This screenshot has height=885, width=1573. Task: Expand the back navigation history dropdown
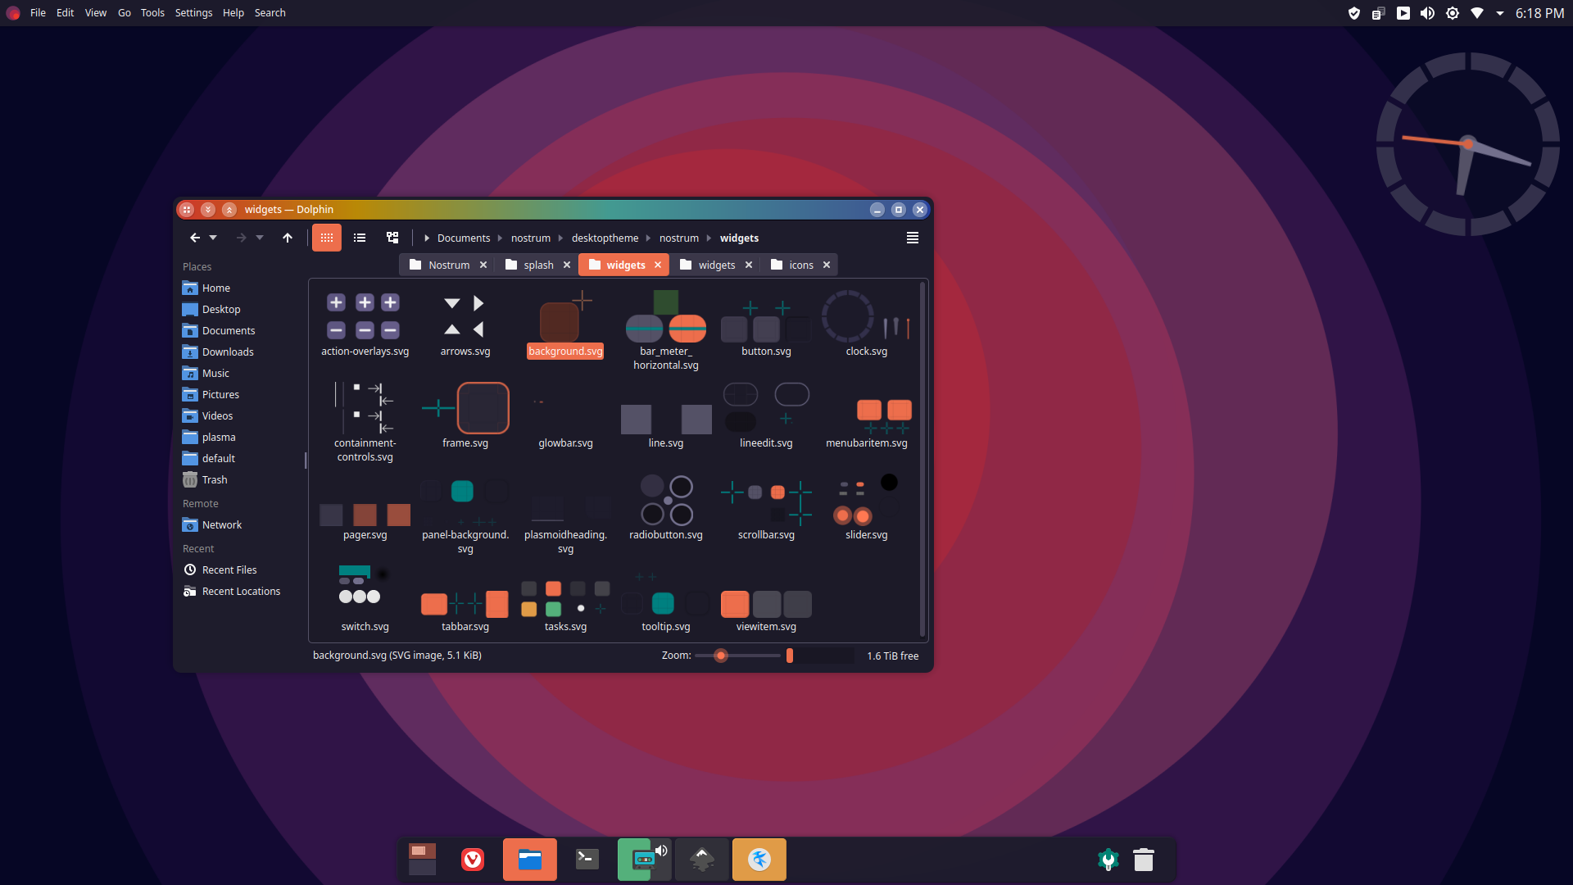[x=212, y=238]
